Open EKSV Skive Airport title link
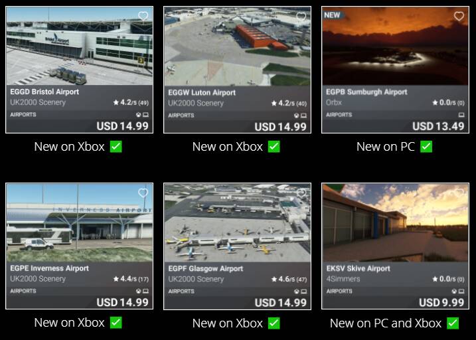The height and width of the screenshot is (340, 476). point(358,268)
